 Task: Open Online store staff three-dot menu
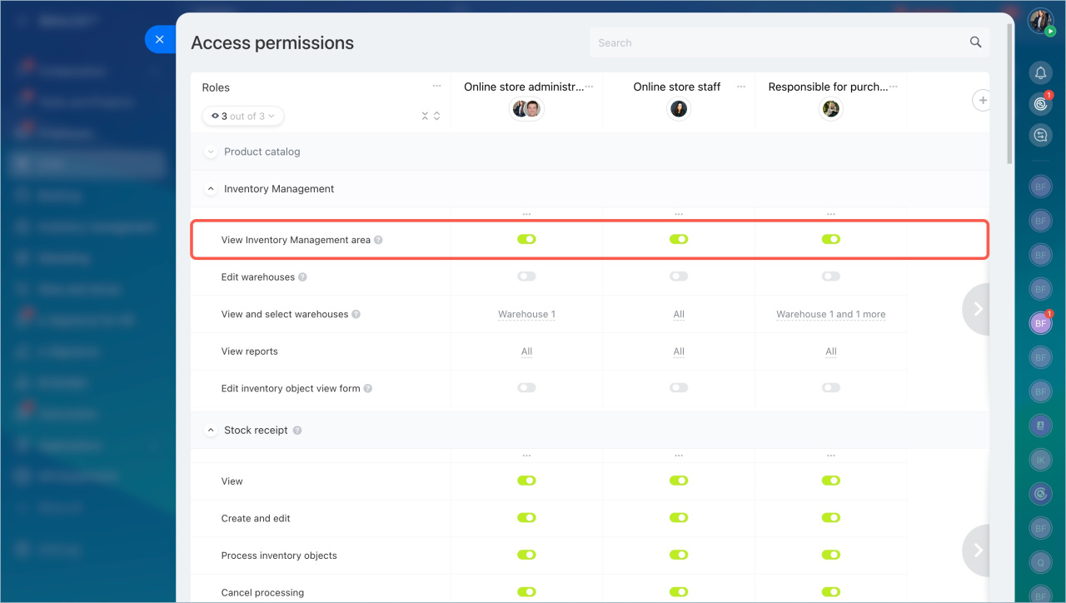(x=741, y=87)
